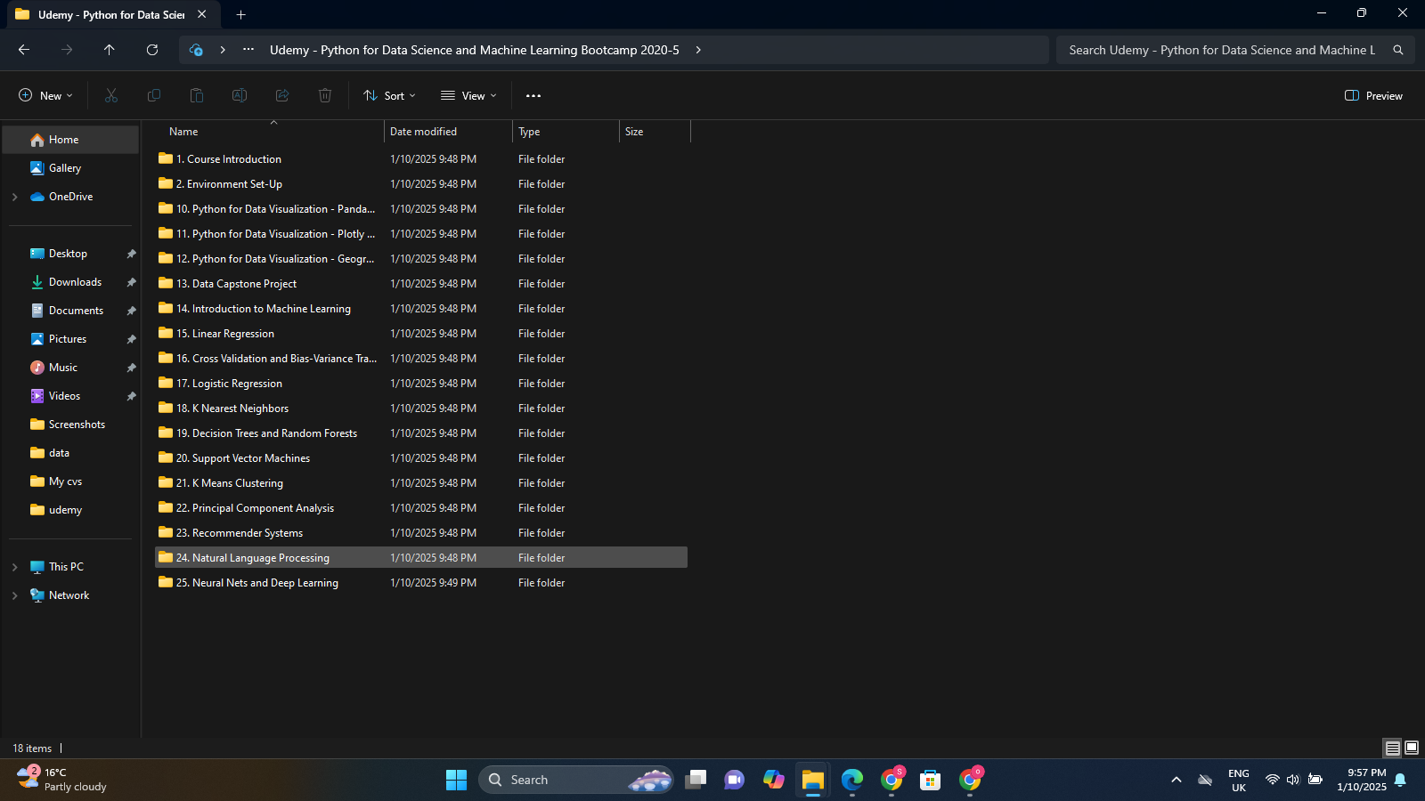Sort by Date modified column header
The height and width of the screenshot is (801, 1425).
pyautogui.click(x=423, y=132)
